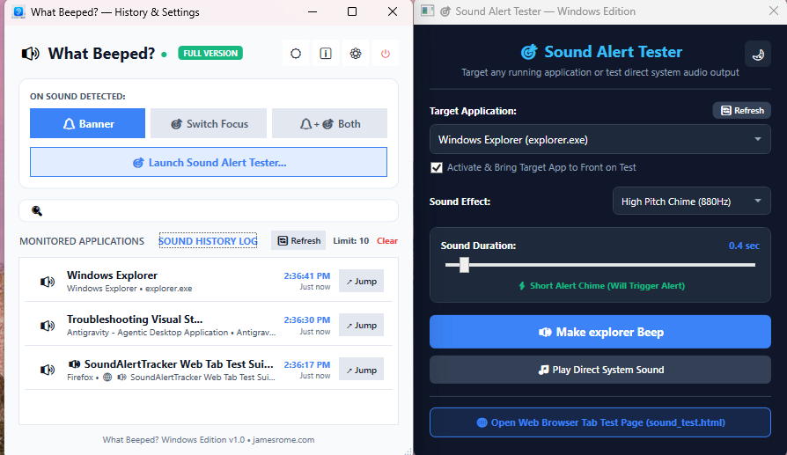Click the speaker icon on Troubleshooting Visual St row
787x455 pixels.
(48, 326)
